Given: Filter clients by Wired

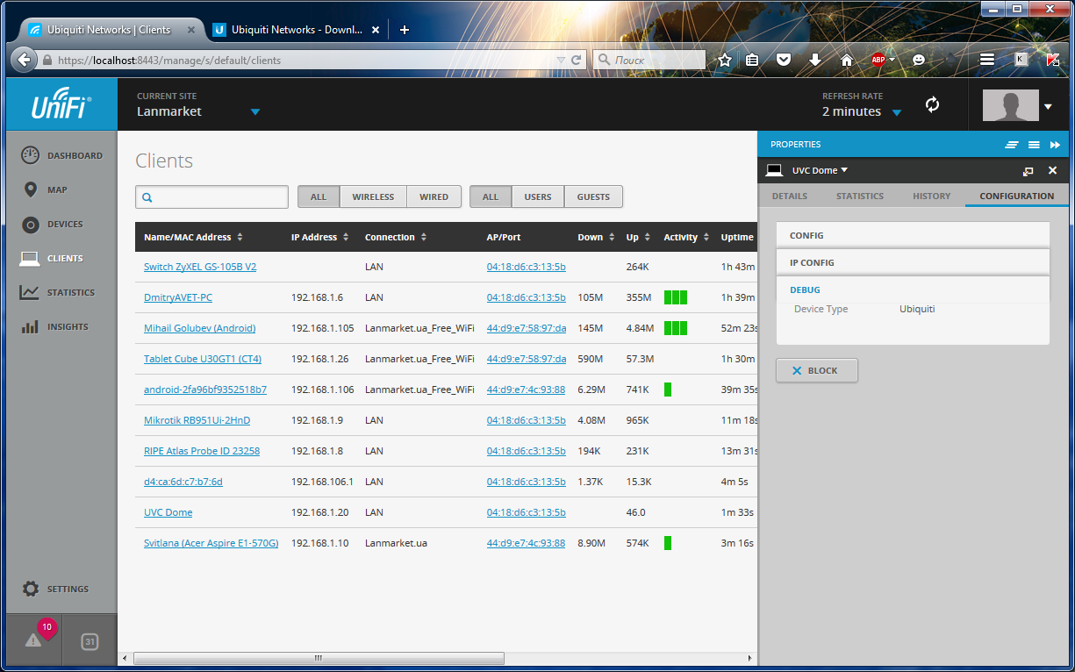Looking at the screenshot, I should pyautogui.click(x=434, y=197).
